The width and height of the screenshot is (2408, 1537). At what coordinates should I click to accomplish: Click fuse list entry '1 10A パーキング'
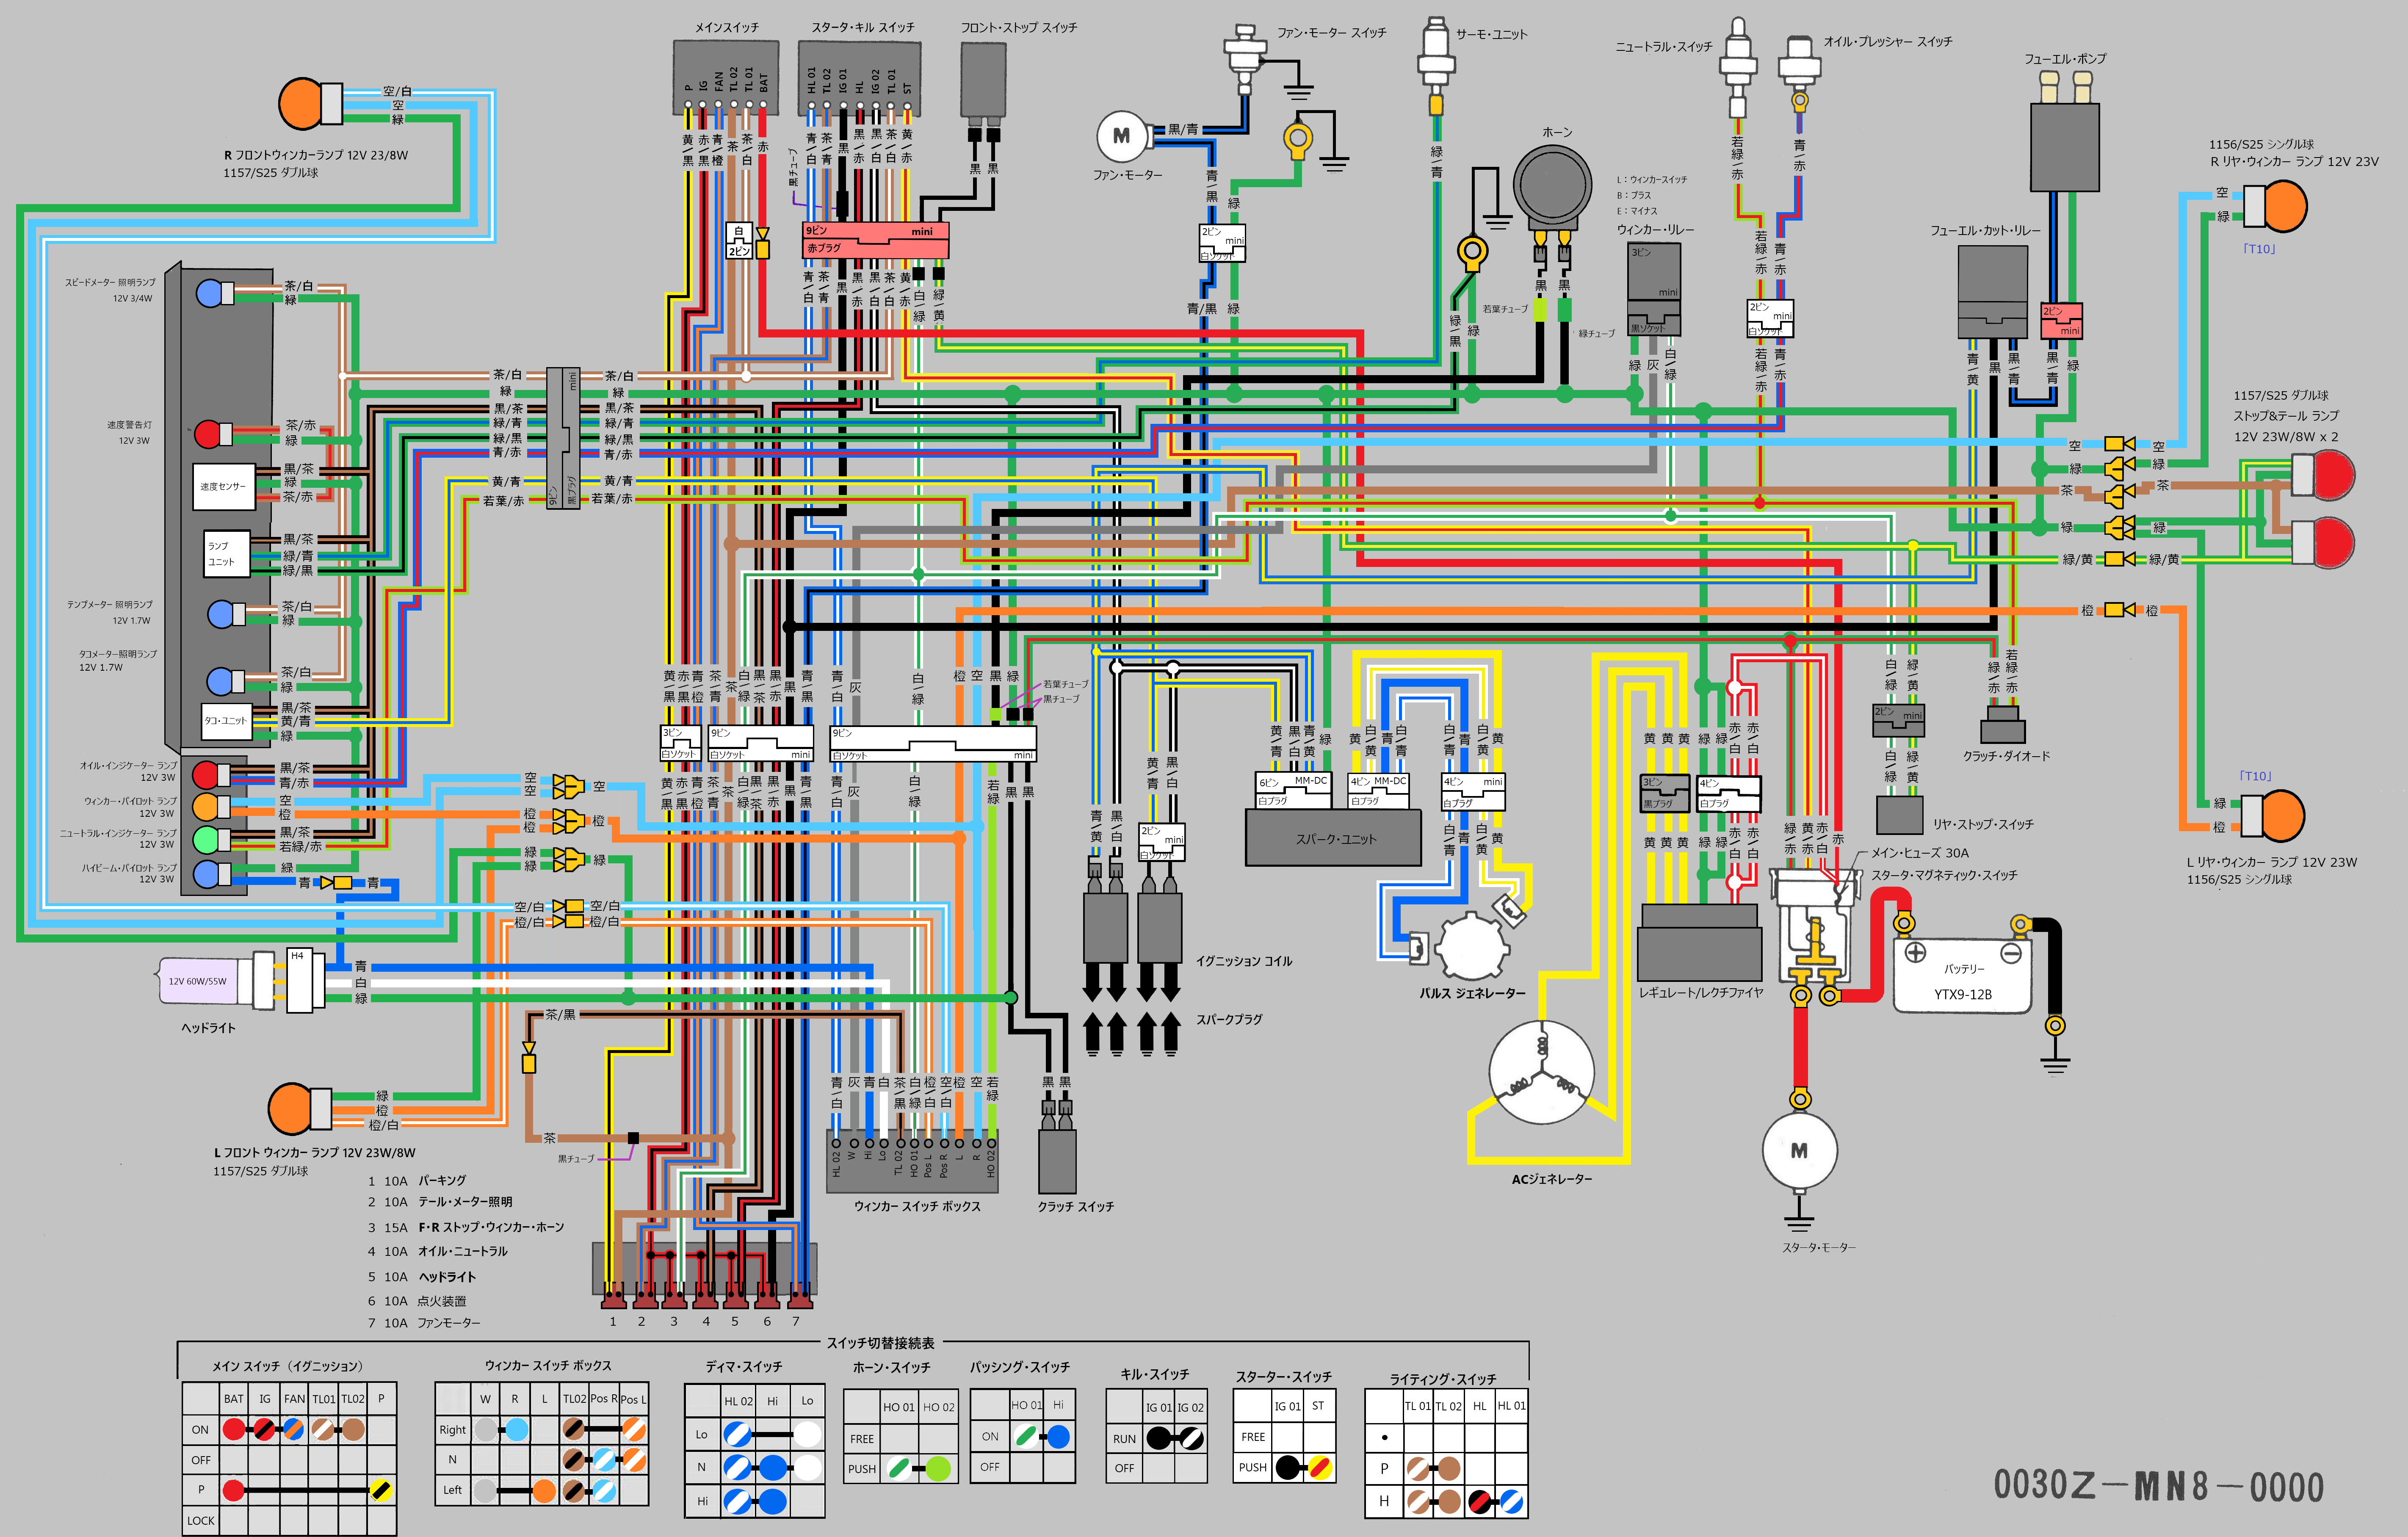click(x=417, y=1181)
